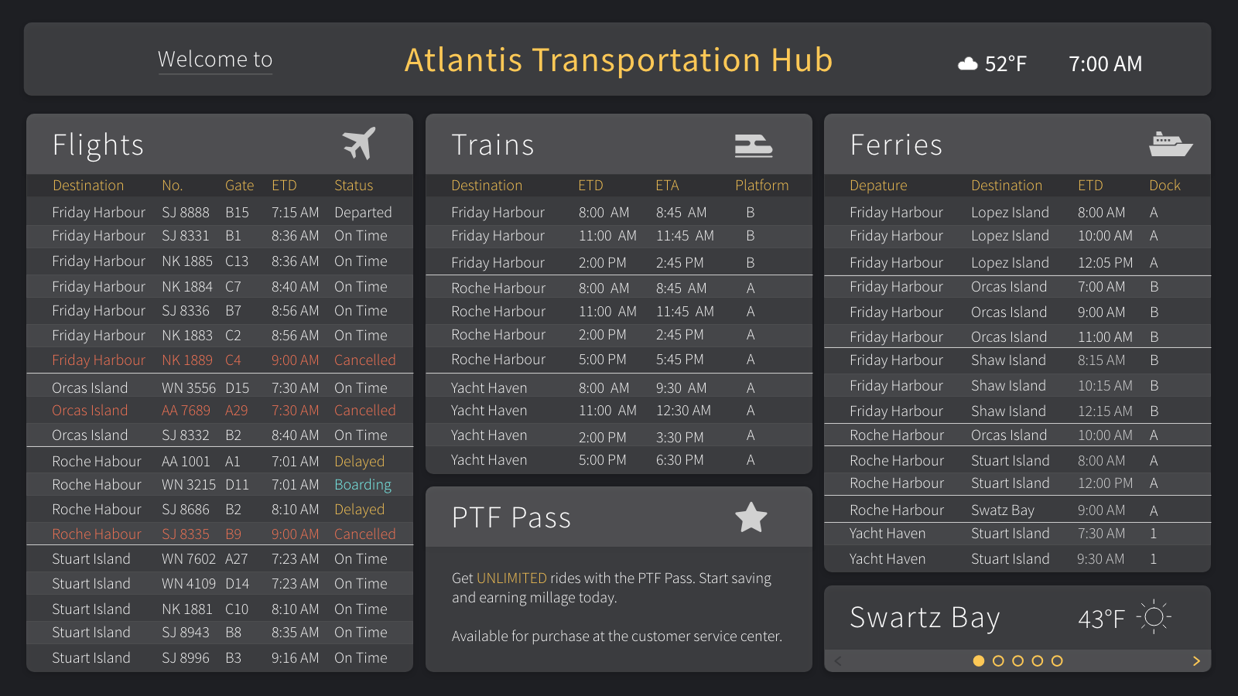The height and width of the screenshot is (696, 1238).
Task: Go to previous weather slide arrow
Action: [x=838, y=661]
